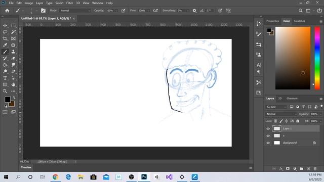Toggle lock position
This screenshot has height=182, width=324.
point(287,121)
